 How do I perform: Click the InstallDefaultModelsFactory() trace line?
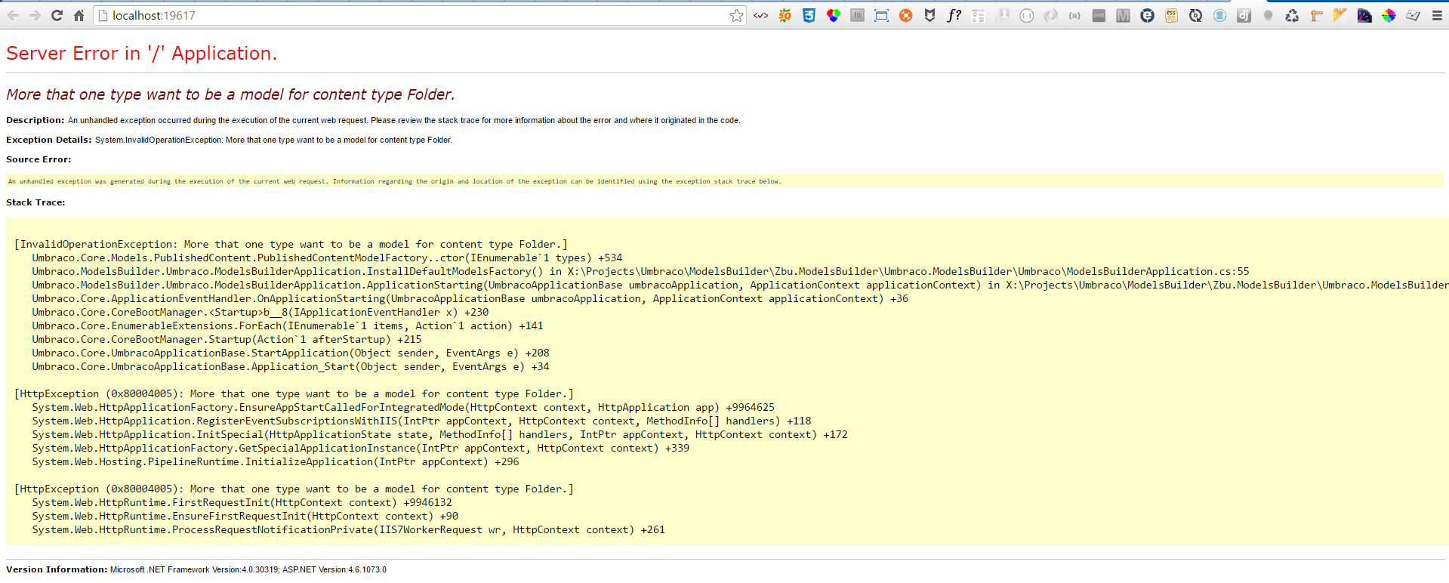coord(640,271)
